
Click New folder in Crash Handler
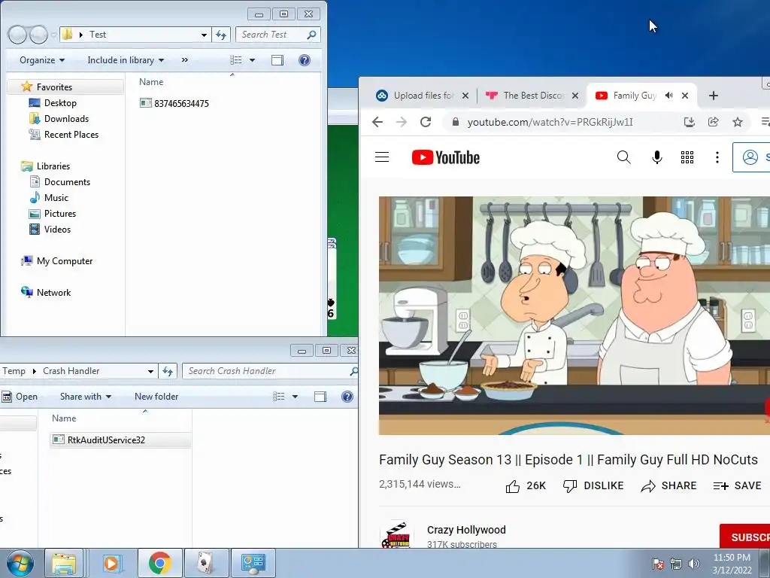[156, 396]
